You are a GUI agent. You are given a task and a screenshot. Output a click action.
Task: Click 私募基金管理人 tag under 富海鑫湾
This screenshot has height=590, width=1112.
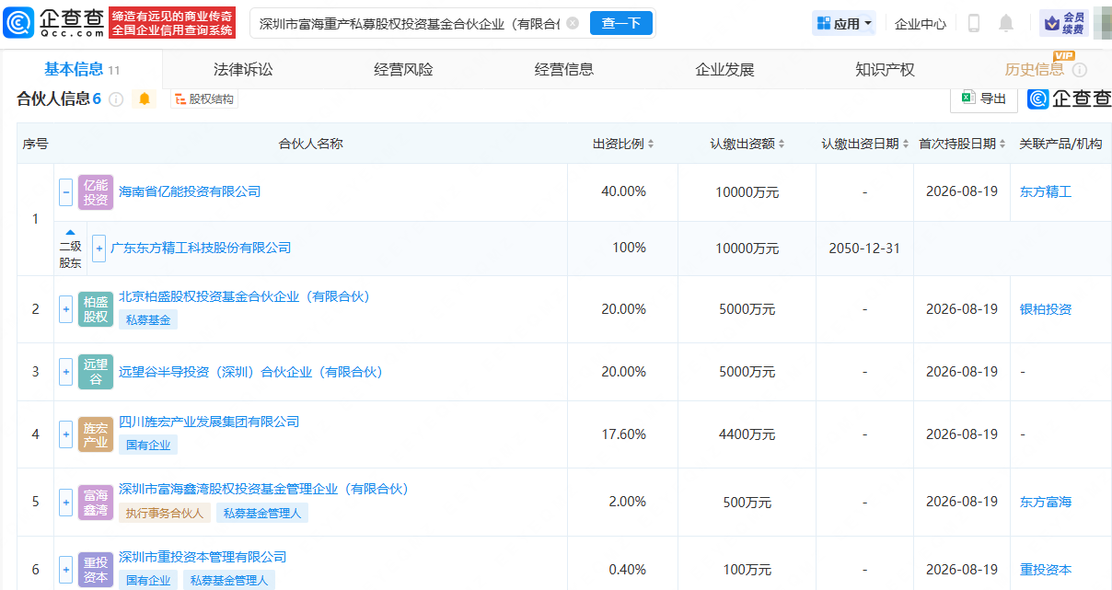[262, 513]
